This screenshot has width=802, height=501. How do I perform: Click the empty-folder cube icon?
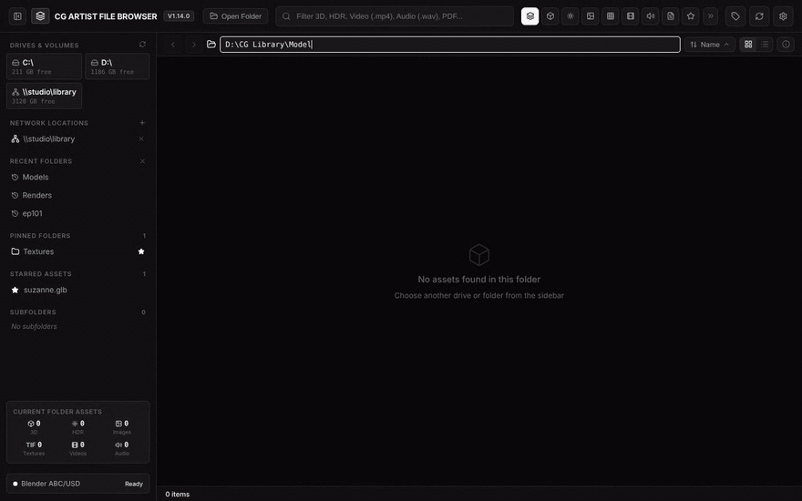point(479,254)
